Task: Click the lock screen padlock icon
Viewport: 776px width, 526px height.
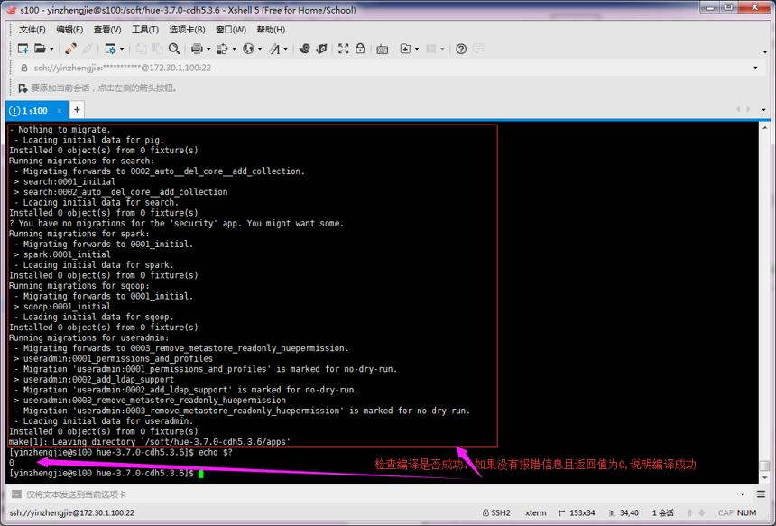Action: [360, 49]
